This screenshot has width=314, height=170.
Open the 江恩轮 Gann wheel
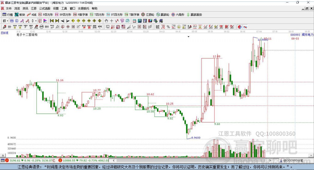[x=148, y=15]
